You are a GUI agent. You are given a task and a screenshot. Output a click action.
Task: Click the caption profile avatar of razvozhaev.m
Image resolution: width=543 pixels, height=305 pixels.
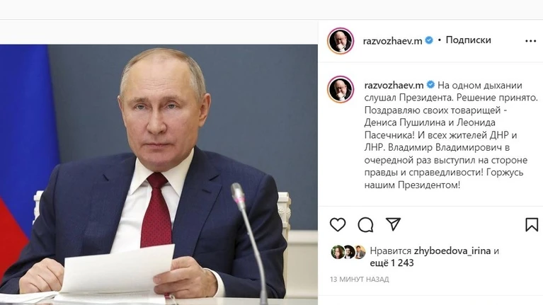pos(341,89)
